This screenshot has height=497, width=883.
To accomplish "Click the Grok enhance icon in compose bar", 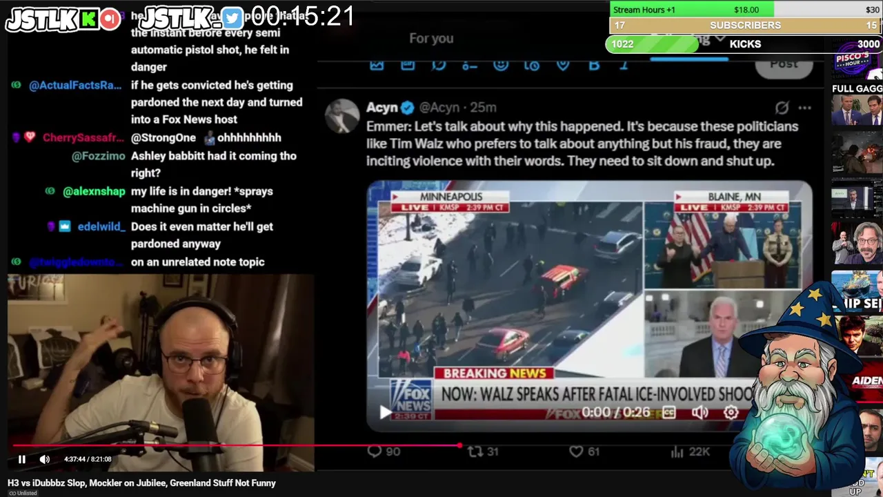I will click(439, 65).
